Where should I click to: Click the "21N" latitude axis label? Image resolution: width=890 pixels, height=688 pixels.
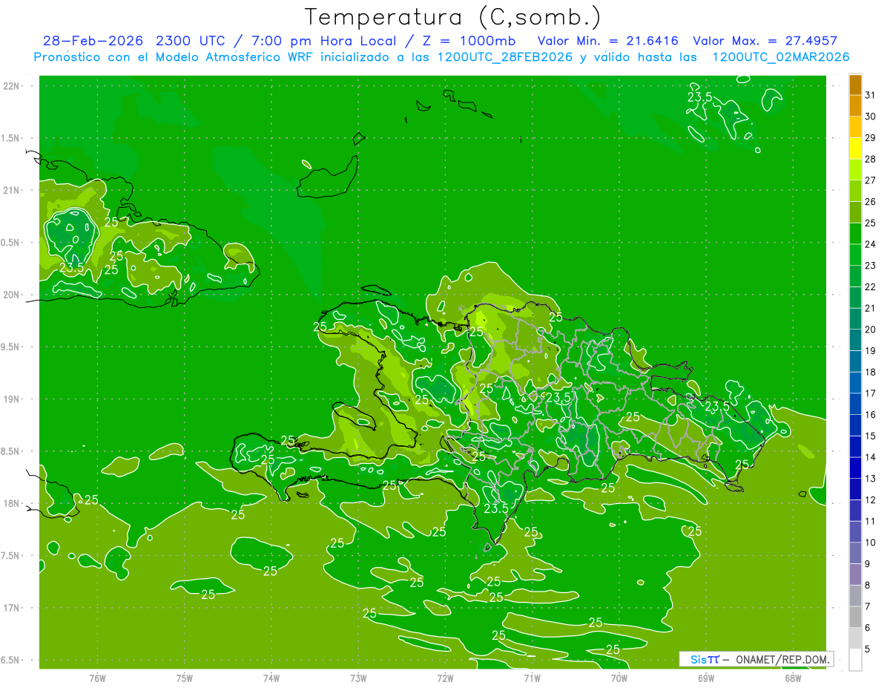coord(13,190)
